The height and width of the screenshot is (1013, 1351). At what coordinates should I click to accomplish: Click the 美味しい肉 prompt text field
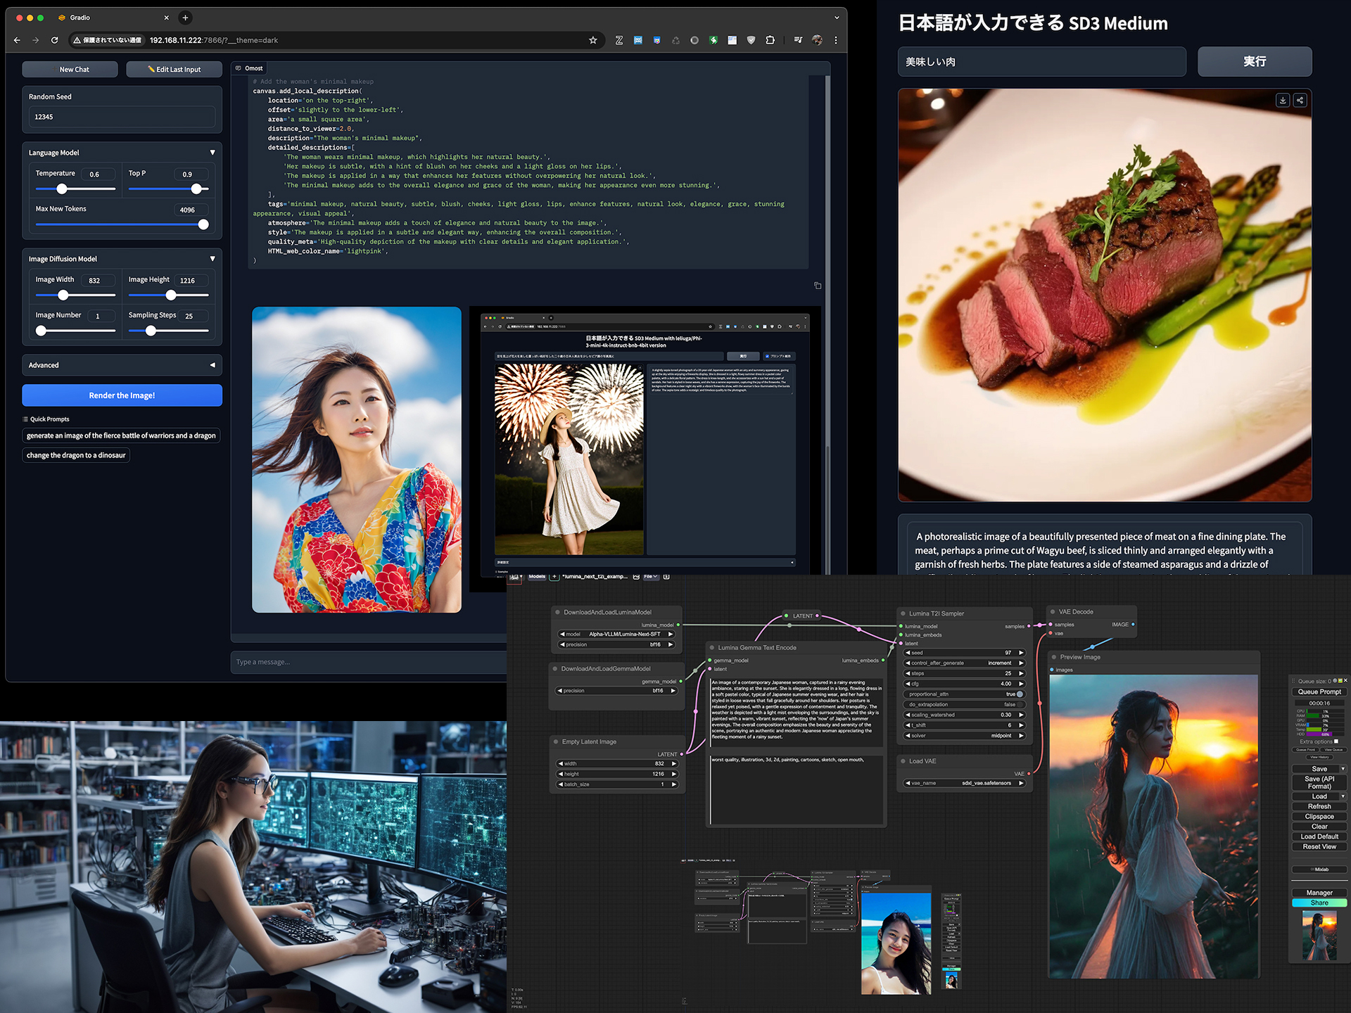[1041, 62]
